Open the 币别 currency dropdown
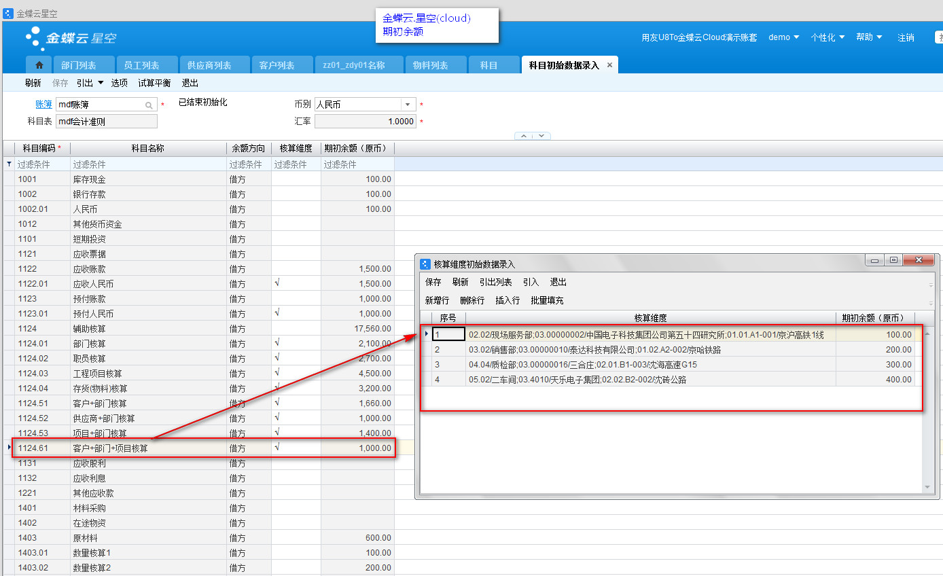The image size is (943, 576). [408, 105]
